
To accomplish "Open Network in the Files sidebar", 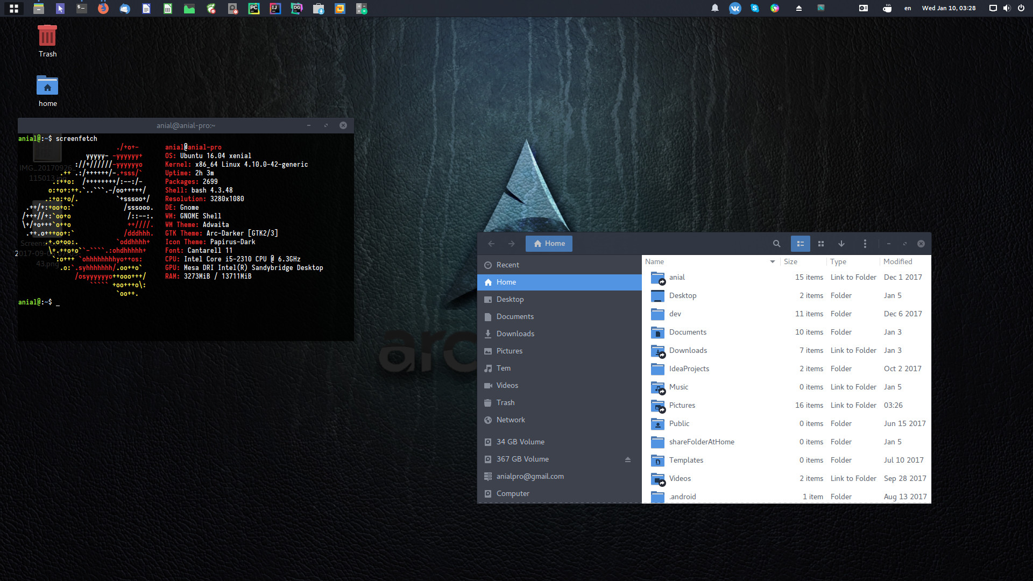I will point(560,420).
